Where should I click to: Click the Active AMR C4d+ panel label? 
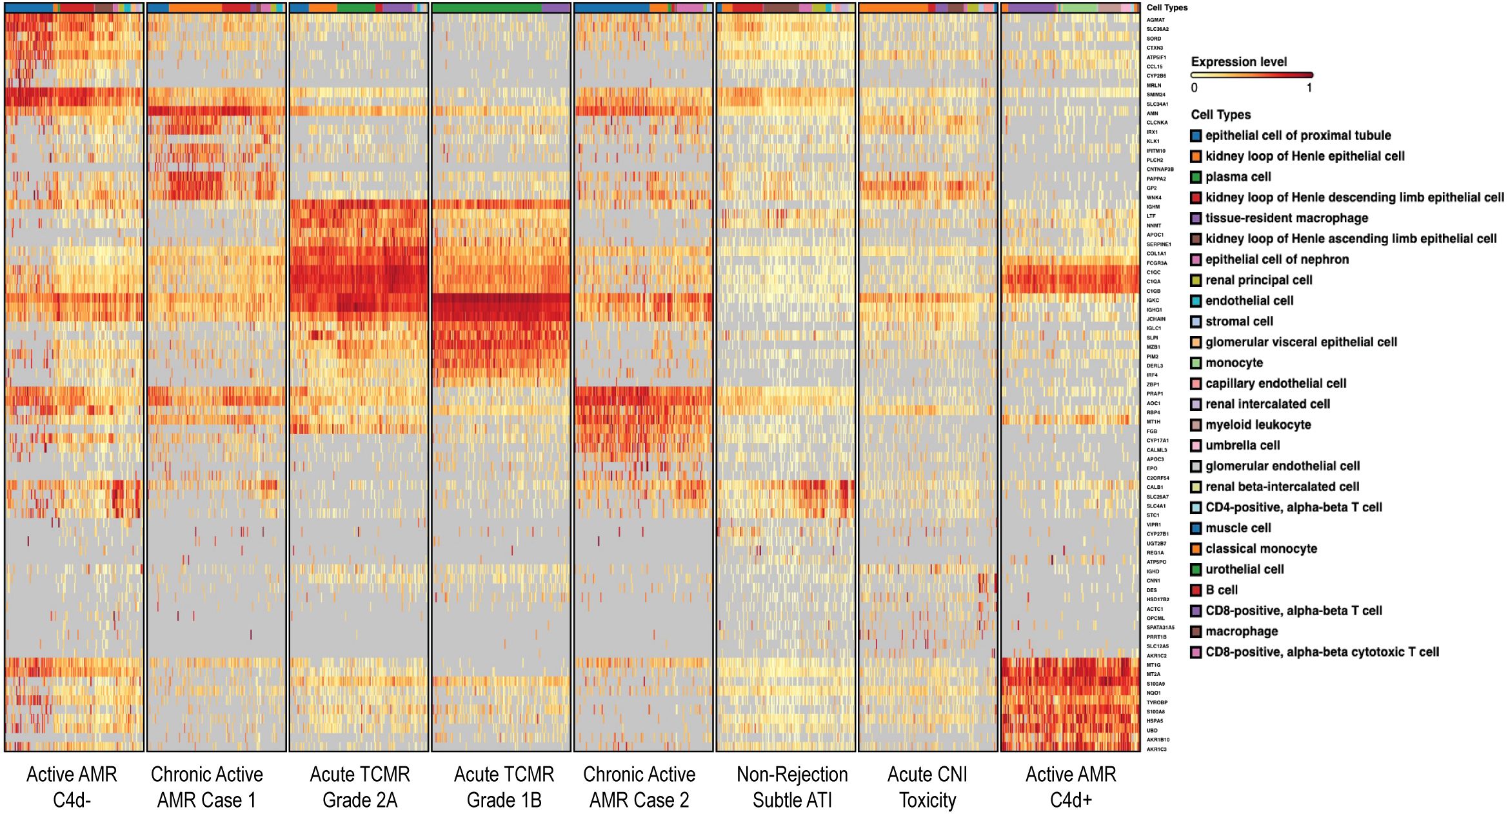pos(1071,786)
